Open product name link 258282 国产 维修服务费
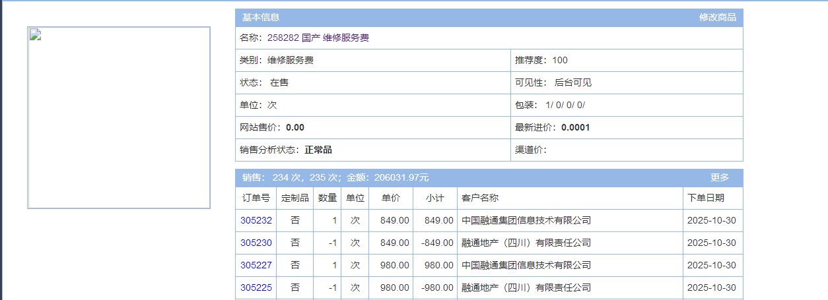Screen dimensions: 828x300 coord(318,38)
